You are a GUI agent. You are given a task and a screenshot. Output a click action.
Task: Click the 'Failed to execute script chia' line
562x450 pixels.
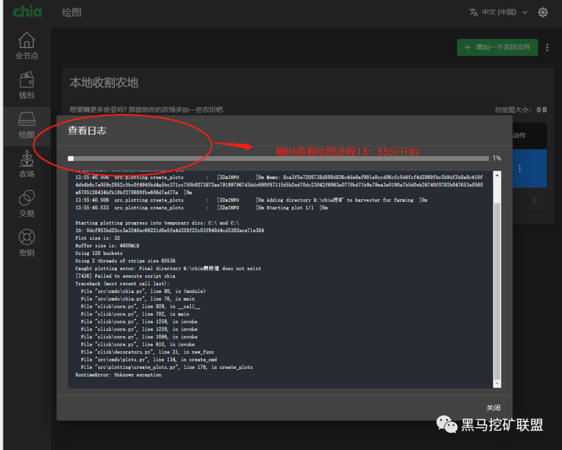(x=125, y=276)
